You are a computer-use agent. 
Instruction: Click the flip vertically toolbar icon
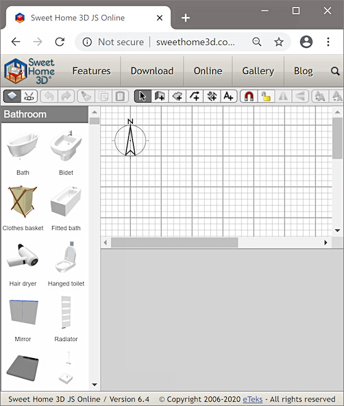point(300,97)
